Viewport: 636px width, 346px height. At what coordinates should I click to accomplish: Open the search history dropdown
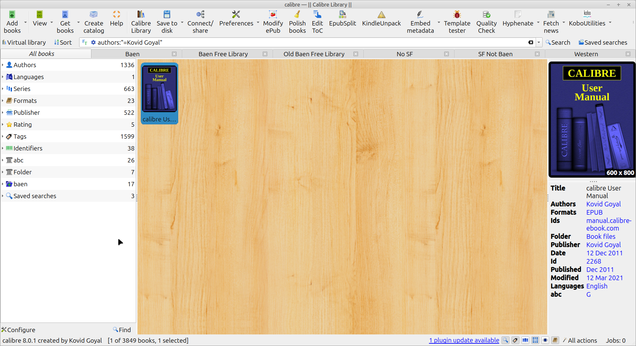(539, 42)
